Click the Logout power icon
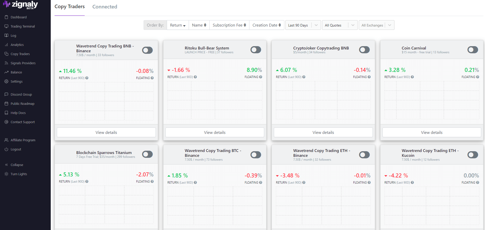This screenshot has width=485, height=230. [x=6, y=149]
